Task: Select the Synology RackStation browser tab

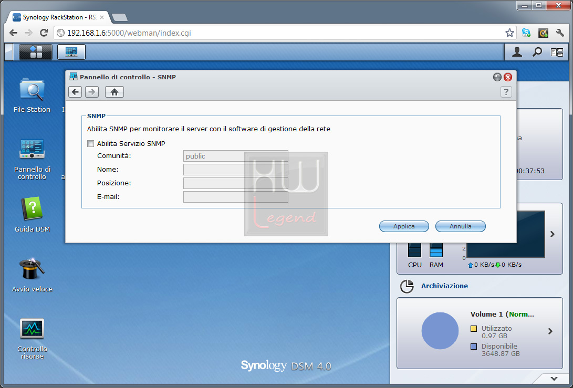Action: tap(58, 17)
